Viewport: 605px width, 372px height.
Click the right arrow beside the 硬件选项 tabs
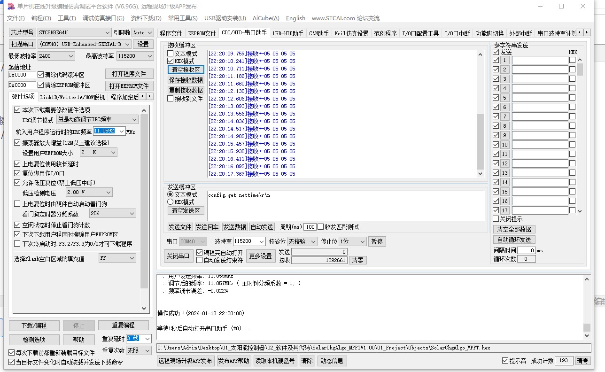150,96
